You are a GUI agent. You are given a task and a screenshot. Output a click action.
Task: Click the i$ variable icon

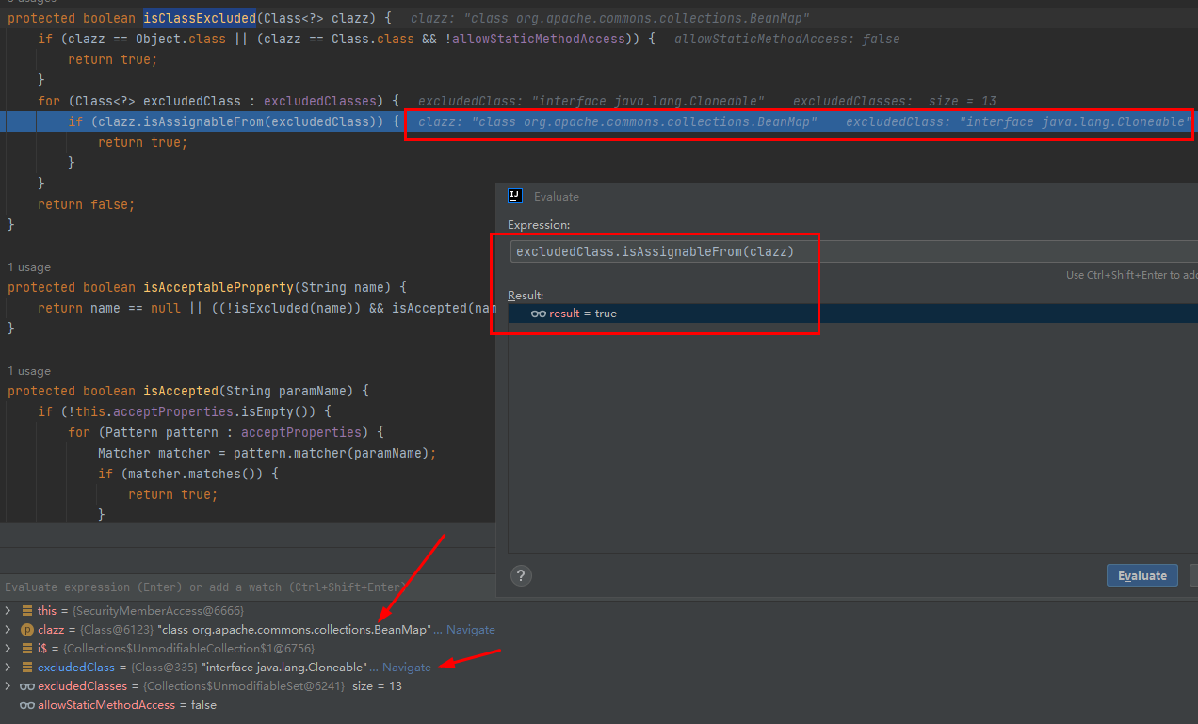coord(26,649)
